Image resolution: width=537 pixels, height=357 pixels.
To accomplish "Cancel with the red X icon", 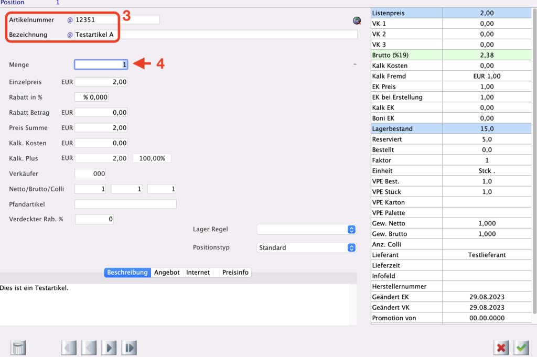I will pos(501,348).
